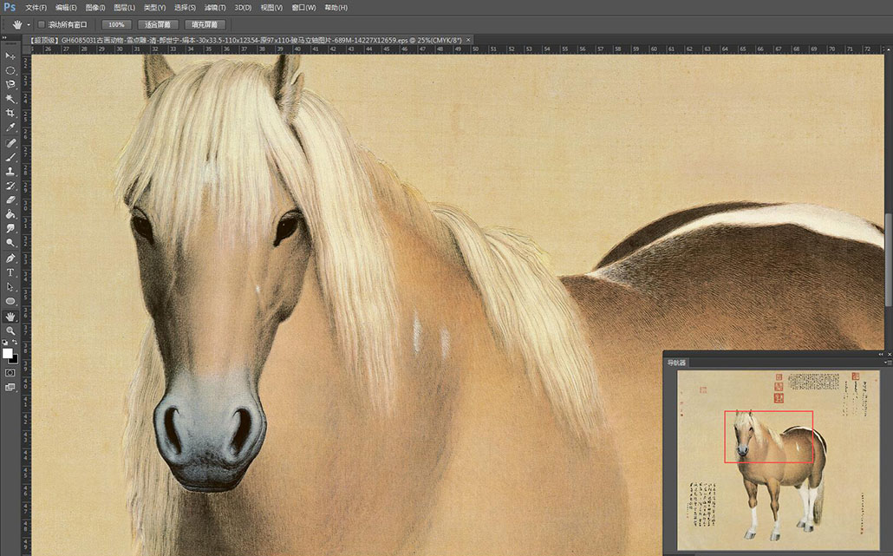This screenshot has width=893, height=556.
Task: Select the Healing Brush tool
Action: (x=10, y=143)
